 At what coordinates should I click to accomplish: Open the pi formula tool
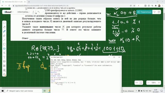click(x=4, y=53)
